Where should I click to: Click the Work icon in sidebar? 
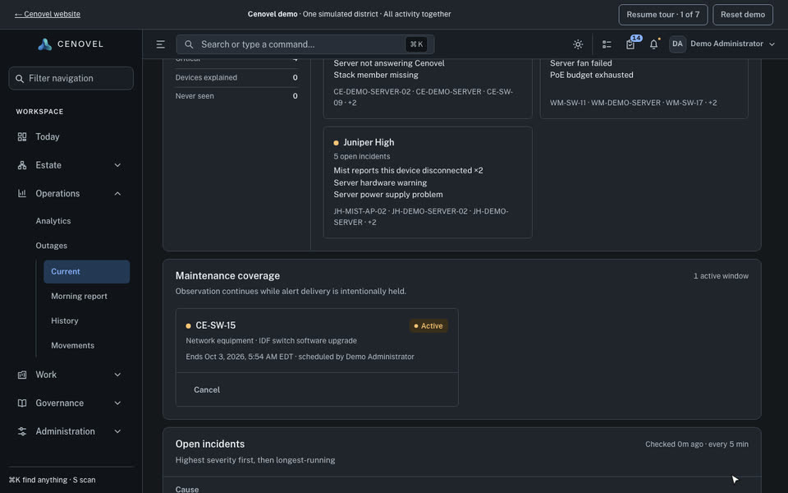[22, 375]
